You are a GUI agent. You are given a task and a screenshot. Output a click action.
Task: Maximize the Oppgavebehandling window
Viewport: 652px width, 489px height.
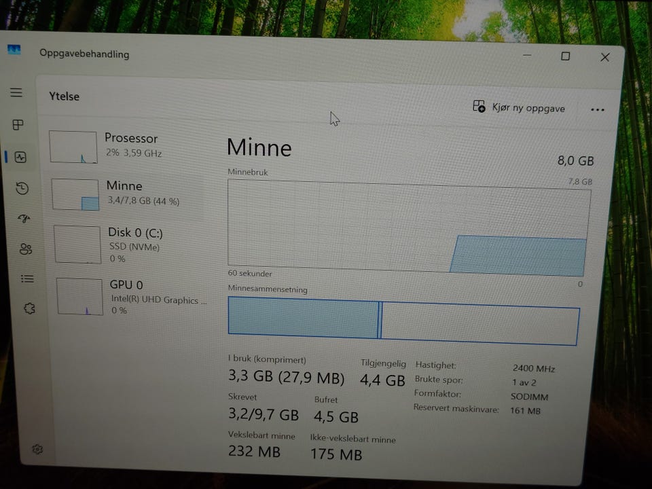pyautogui.click(x=565, y=56)
